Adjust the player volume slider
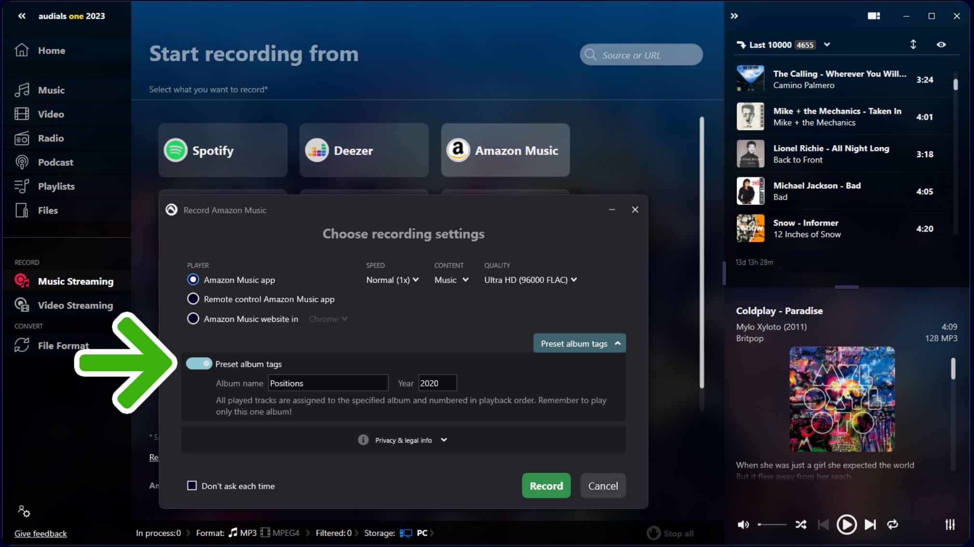 point(772,524)
